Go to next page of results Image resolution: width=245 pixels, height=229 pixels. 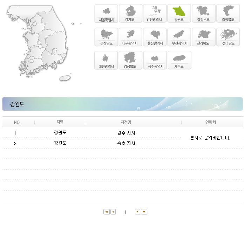click(x=137, y=212)
